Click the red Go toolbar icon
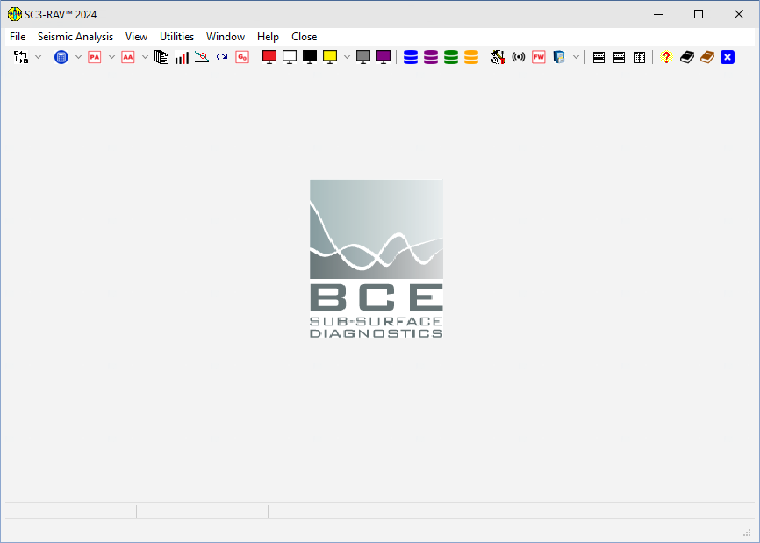The height and width of the screenshot is (543, 760). (x=242, y=57)
